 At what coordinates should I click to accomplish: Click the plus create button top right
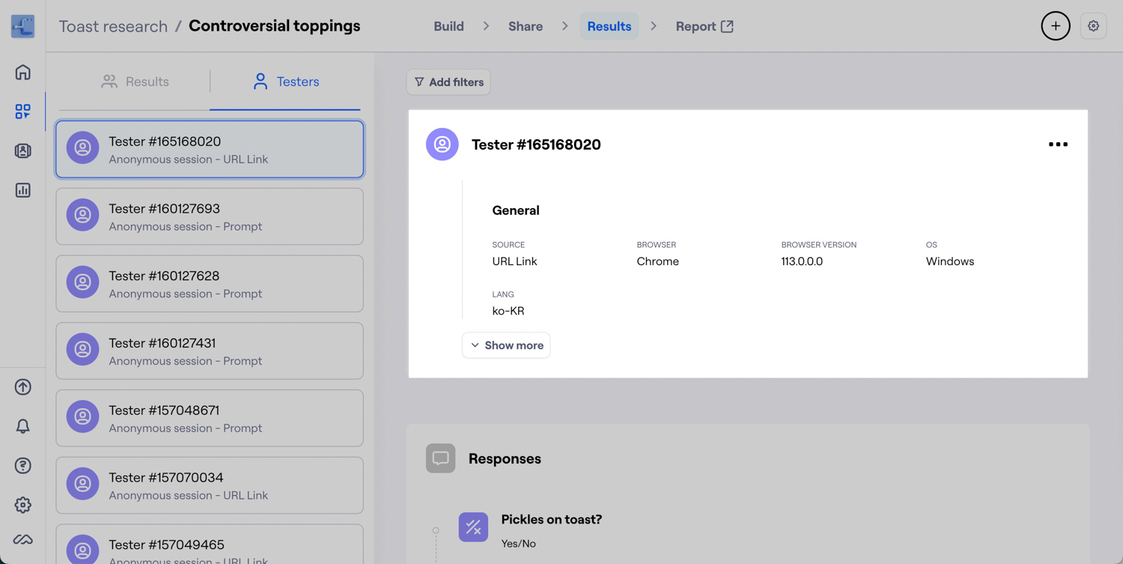[1056, 26]
